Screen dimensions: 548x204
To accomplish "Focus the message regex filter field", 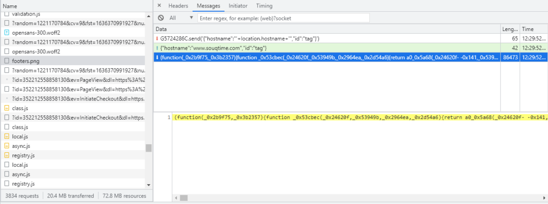I will click(284, 18).
